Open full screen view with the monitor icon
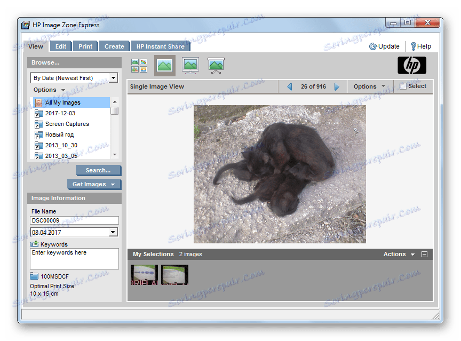This screenshot has width=461, height=341. pyautogui.click(x=190, y=65)
